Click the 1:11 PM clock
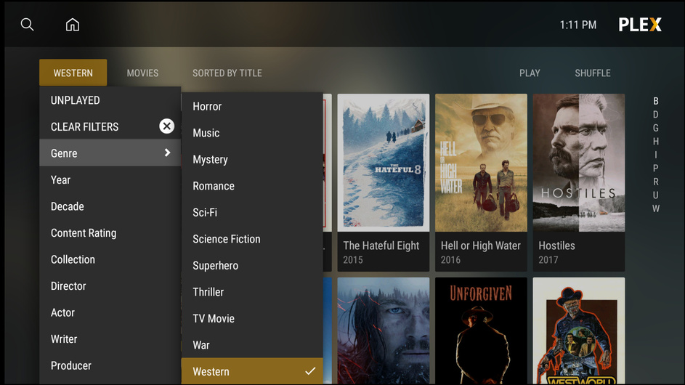 pyautogui.click(x=578, y=25)
